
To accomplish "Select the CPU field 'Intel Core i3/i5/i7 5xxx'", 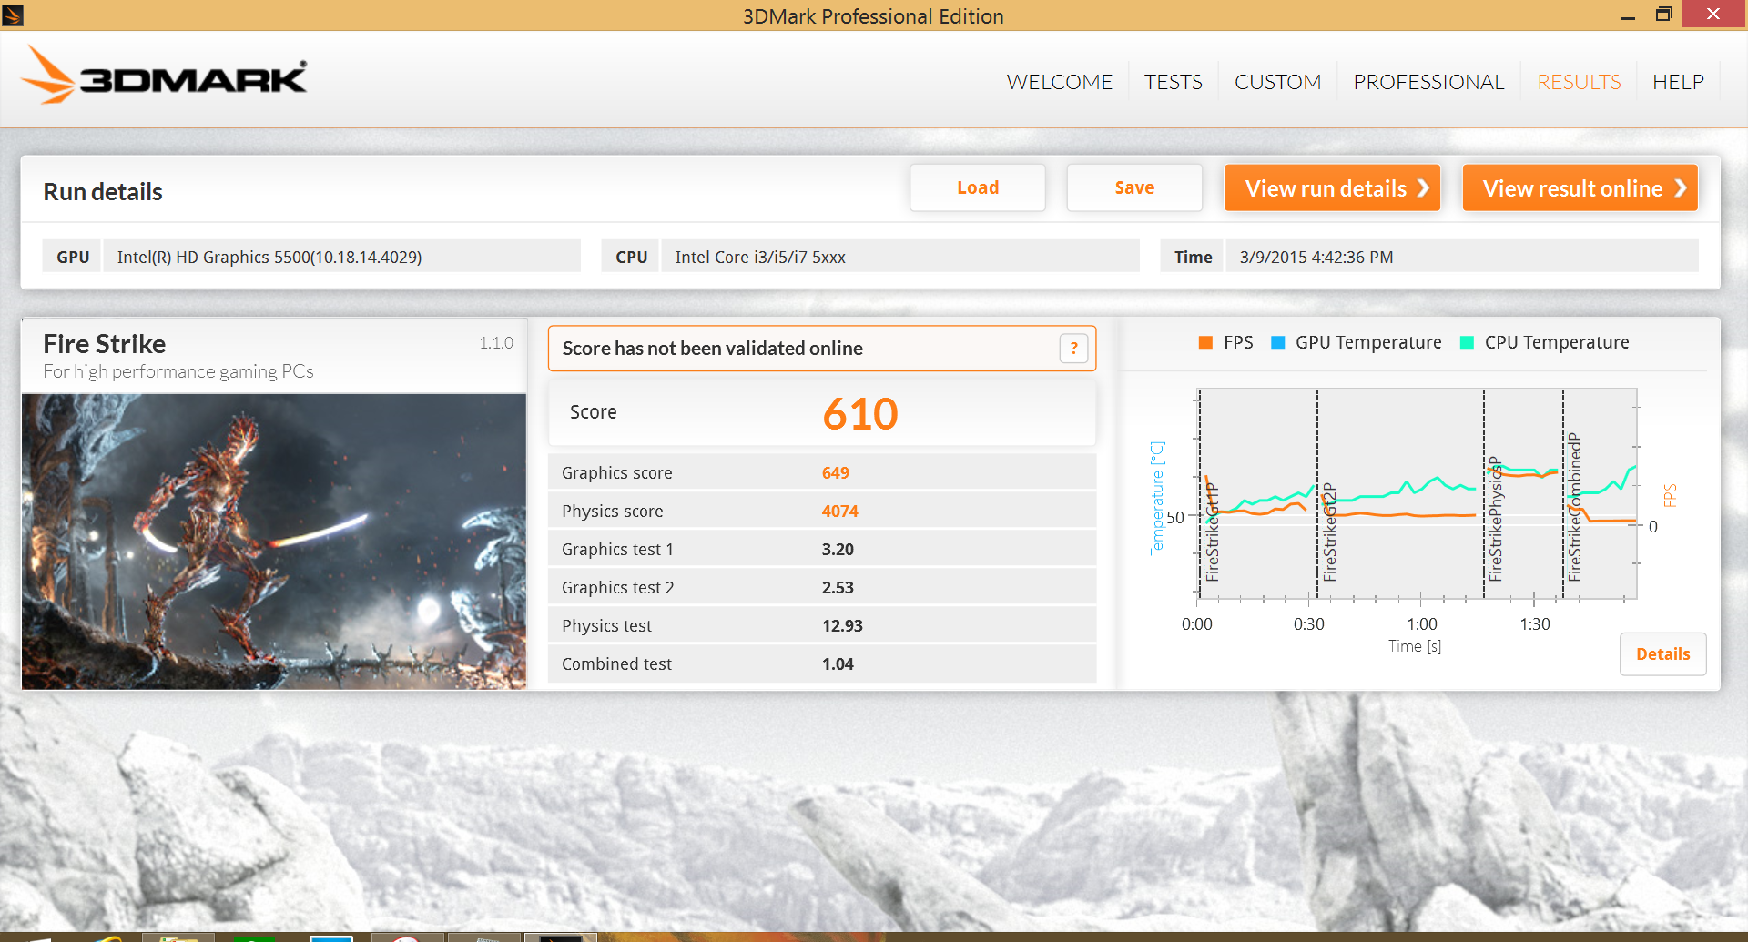I will tap(900, 257).
